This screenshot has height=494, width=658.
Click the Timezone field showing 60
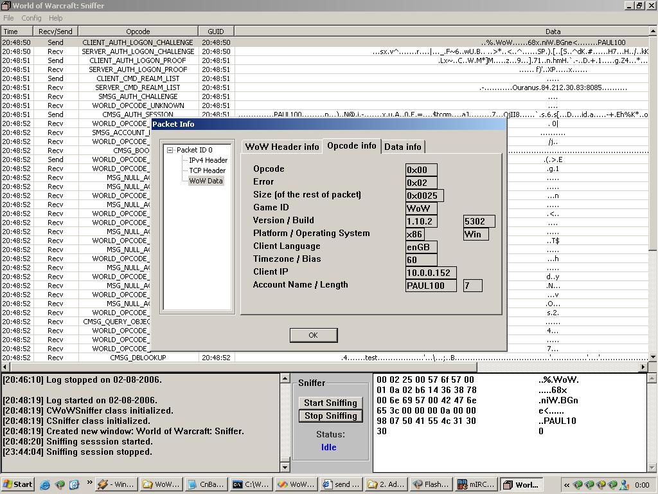tap(422, 260)
